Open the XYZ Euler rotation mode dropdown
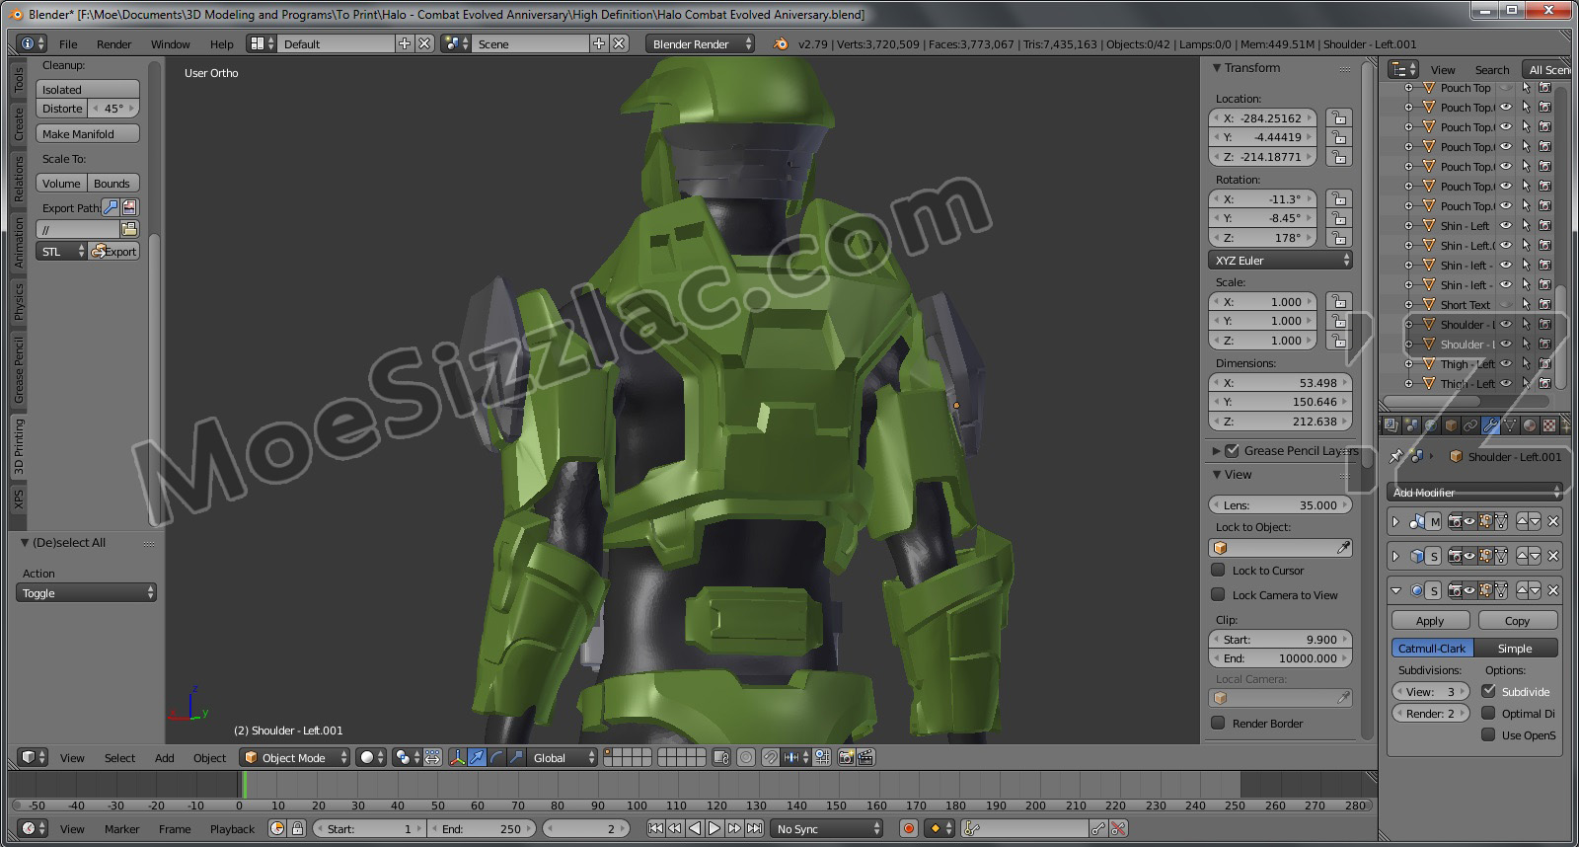The height and width of the screenshot is (847, 1579). [1280, 261]
